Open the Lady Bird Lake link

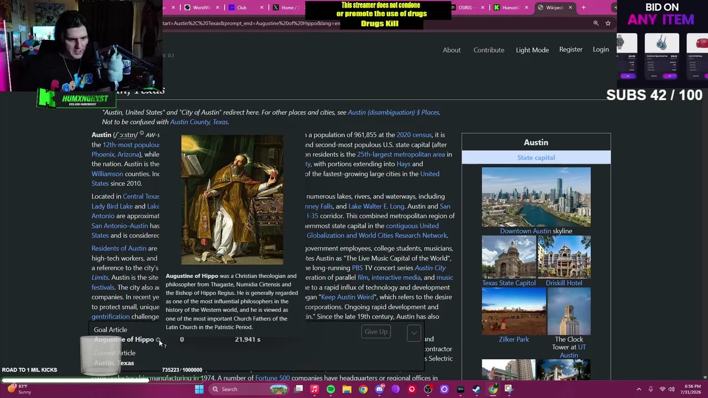coord(112,207)
